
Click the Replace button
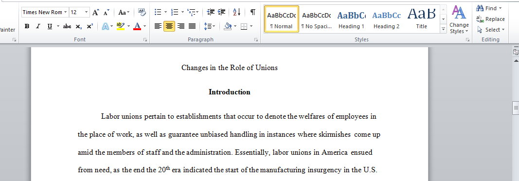(x=490, y=19)
